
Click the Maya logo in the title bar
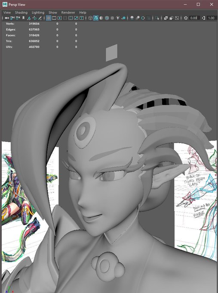tap(5, 4)
